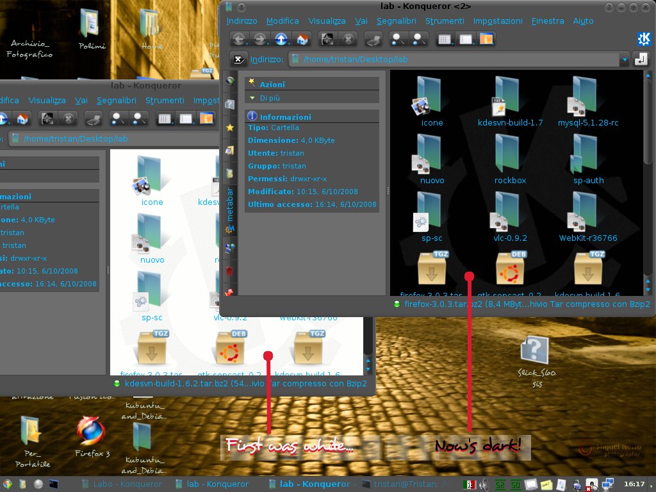Viewport: 656px width, 492px height.
Task: Click Reload icon in back Konqueror toolbar
Action: coord(47,119)
